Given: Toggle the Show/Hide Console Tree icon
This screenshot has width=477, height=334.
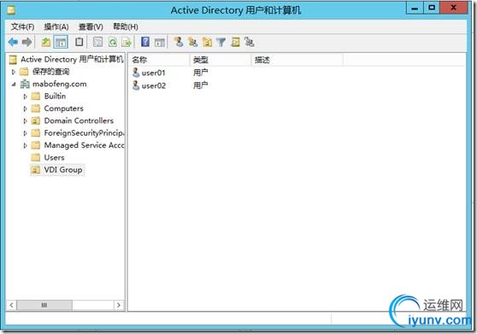Looking at the screenshot, I should click(61, 42).
